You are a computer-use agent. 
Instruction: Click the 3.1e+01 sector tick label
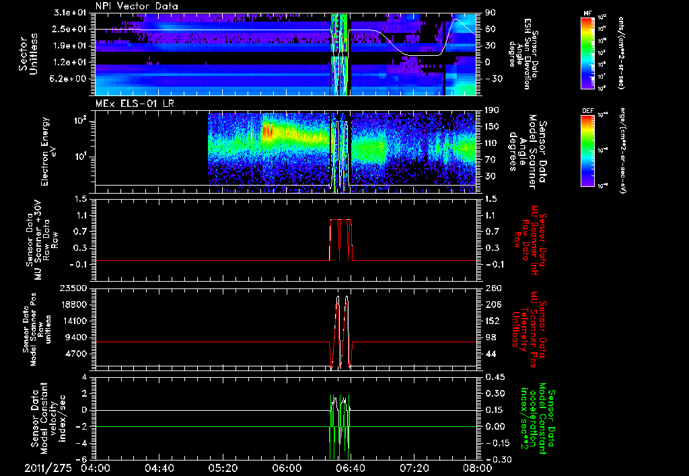[71, 13]
